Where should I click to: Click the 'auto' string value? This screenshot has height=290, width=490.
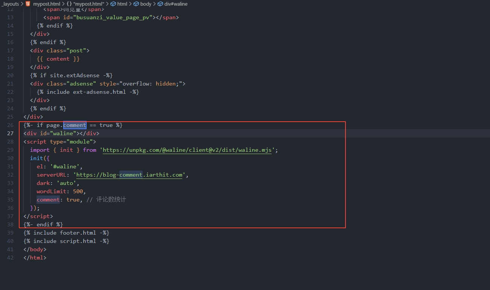[67, 183]
